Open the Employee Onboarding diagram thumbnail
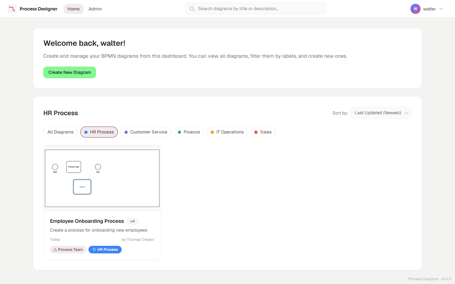The image size is (455, 284). click(102, 178)
